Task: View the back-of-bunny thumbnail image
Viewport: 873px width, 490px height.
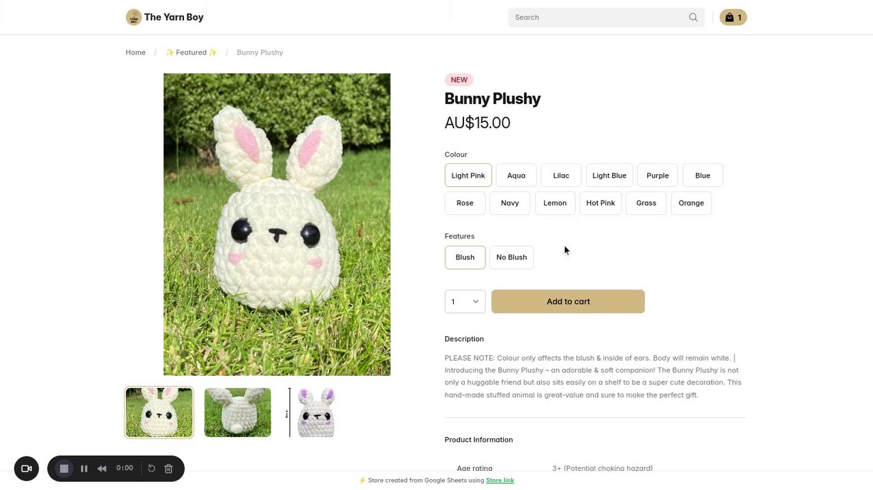Action: (238, 412)
